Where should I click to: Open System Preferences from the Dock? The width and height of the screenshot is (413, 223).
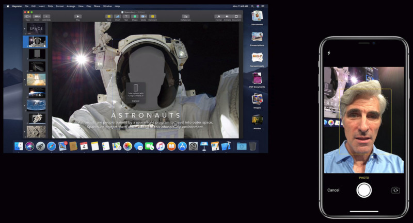click(193, 146)
